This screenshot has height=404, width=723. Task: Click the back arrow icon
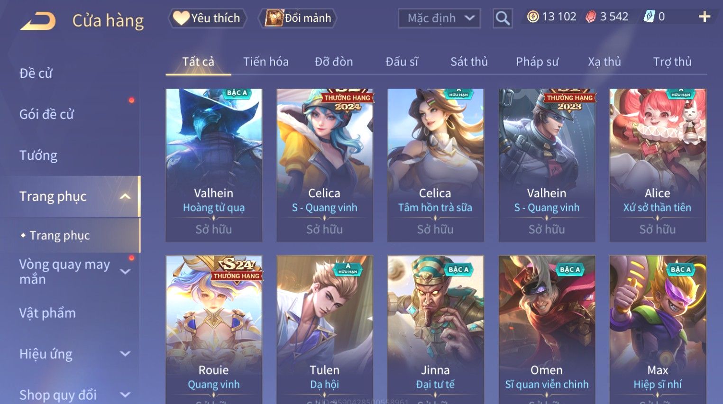37,21
